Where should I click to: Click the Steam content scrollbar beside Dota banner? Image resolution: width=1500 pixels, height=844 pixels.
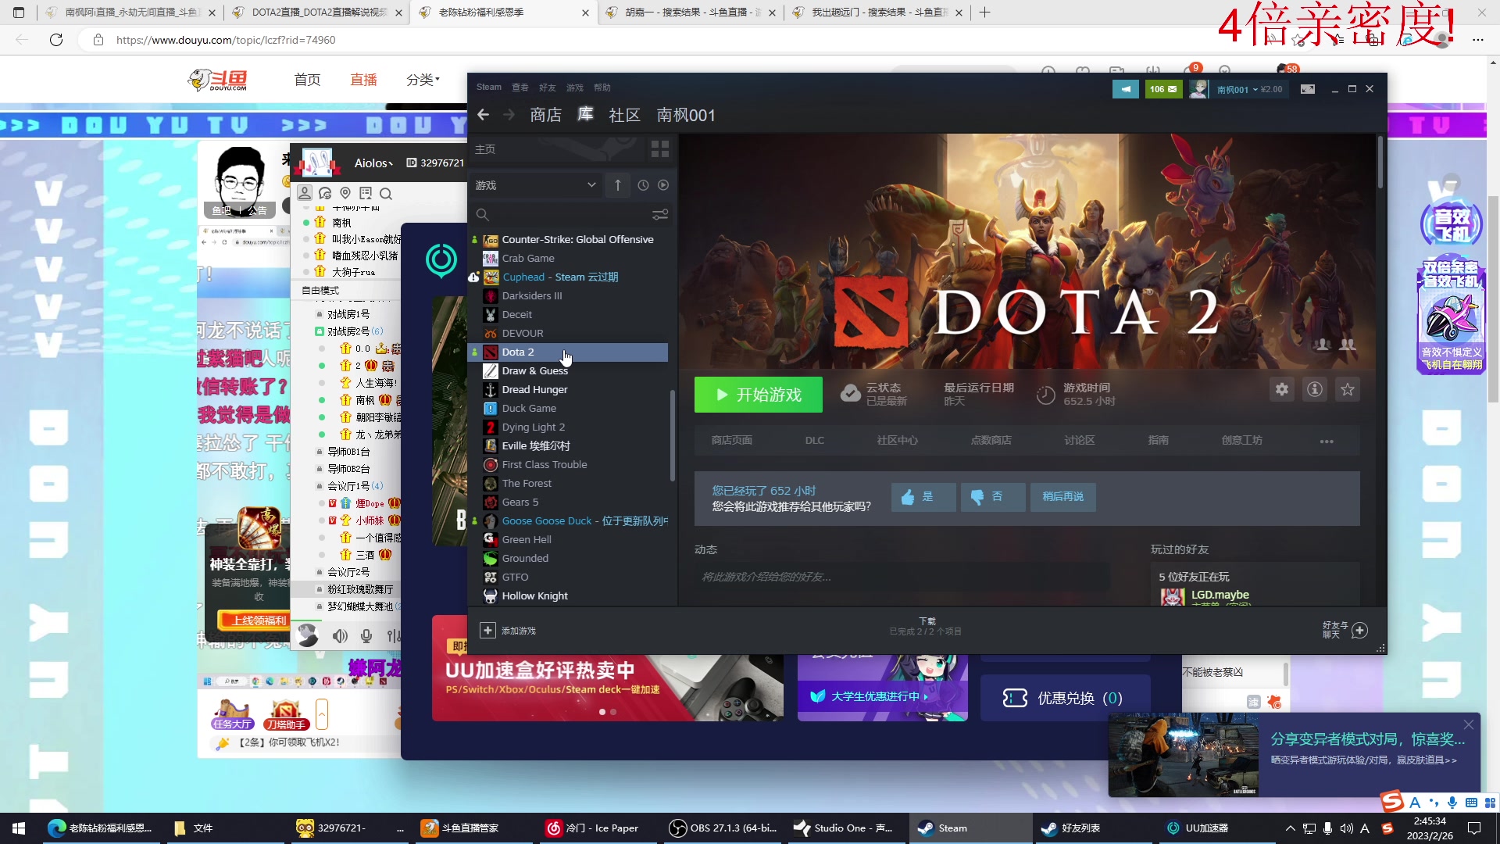click(x=1380, y=164)
